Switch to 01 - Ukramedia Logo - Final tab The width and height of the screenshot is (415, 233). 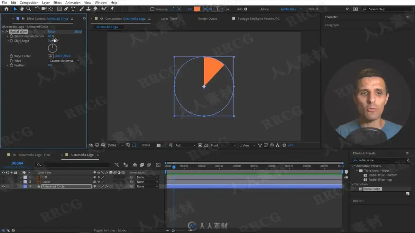click(x=31, y=155)
